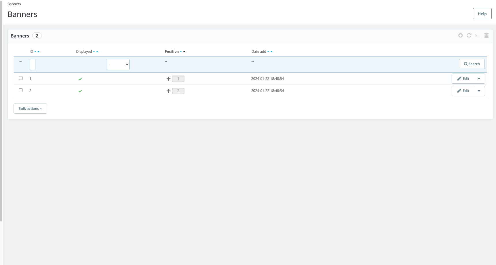Sort ID column ascending
The image size is (496, 265).
tap(38, 52)
